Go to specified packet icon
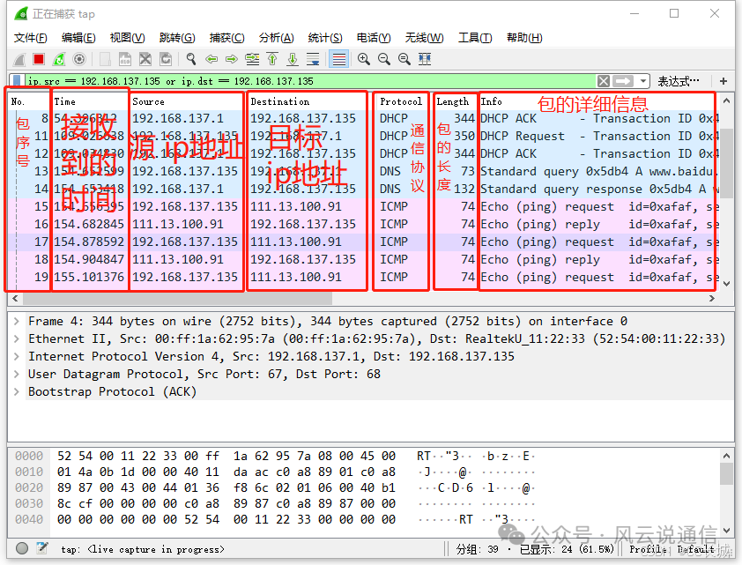The width and height of the screenshot is (742, 565). point(252,59)
